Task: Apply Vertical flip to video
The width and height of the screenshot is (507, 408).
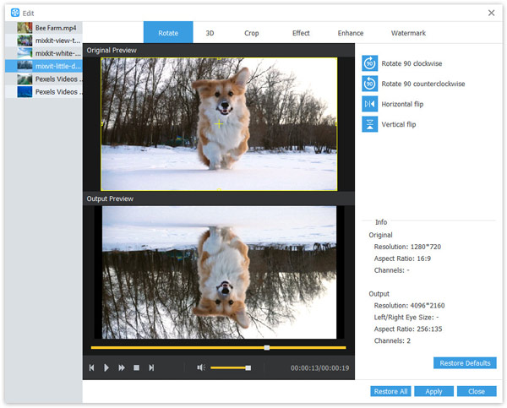Action: coord(369,124)
